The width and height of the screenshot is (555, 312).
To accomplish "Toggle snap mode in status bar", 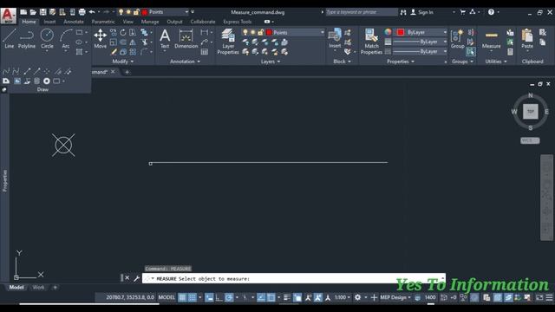I will pyautogui.click(x=193, y=297).
